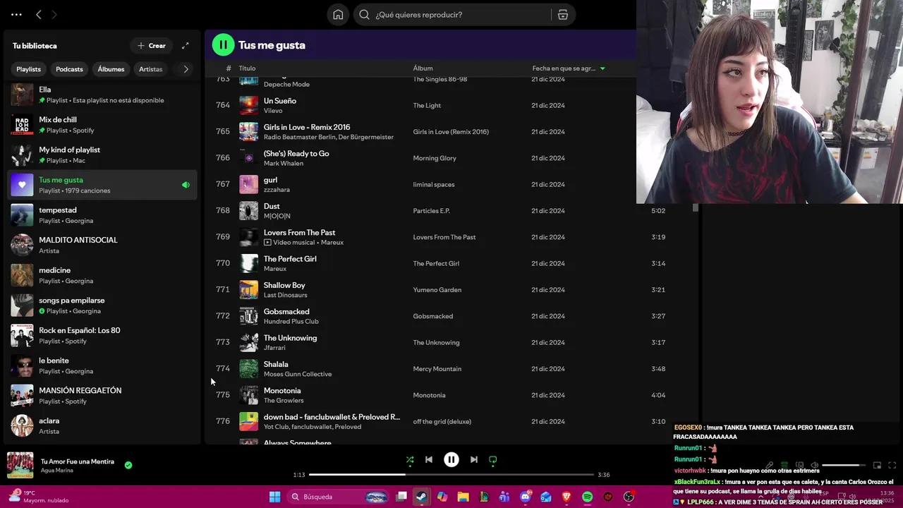Image resolution: width=903 pixels, height=508 pixels.
Task: Open the Mareux artist link for The Perfect Girl
Action: (275, 269)
